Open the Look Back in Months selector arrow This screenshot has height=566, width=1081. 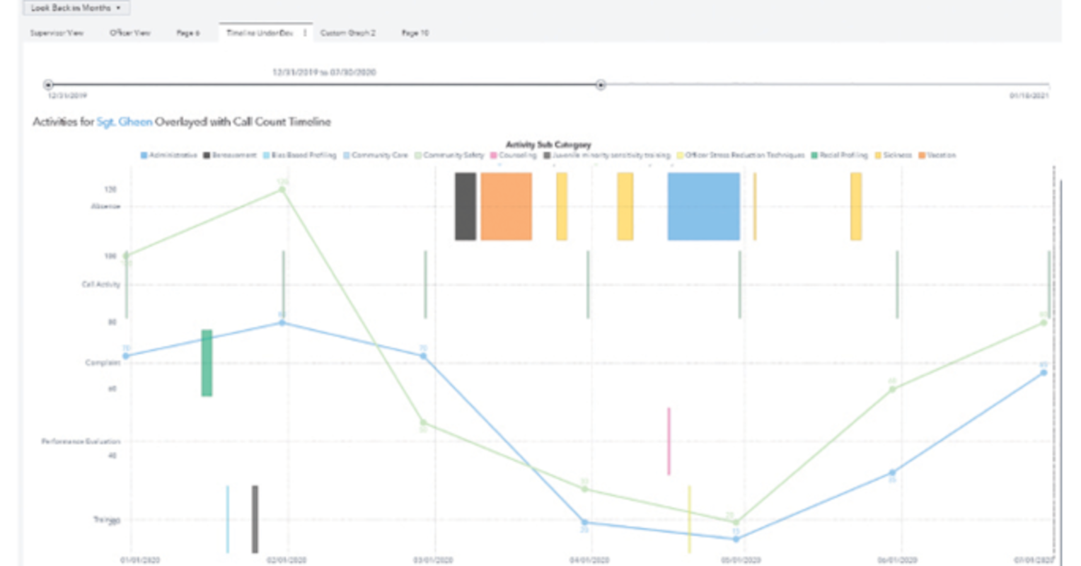(116, 8)
